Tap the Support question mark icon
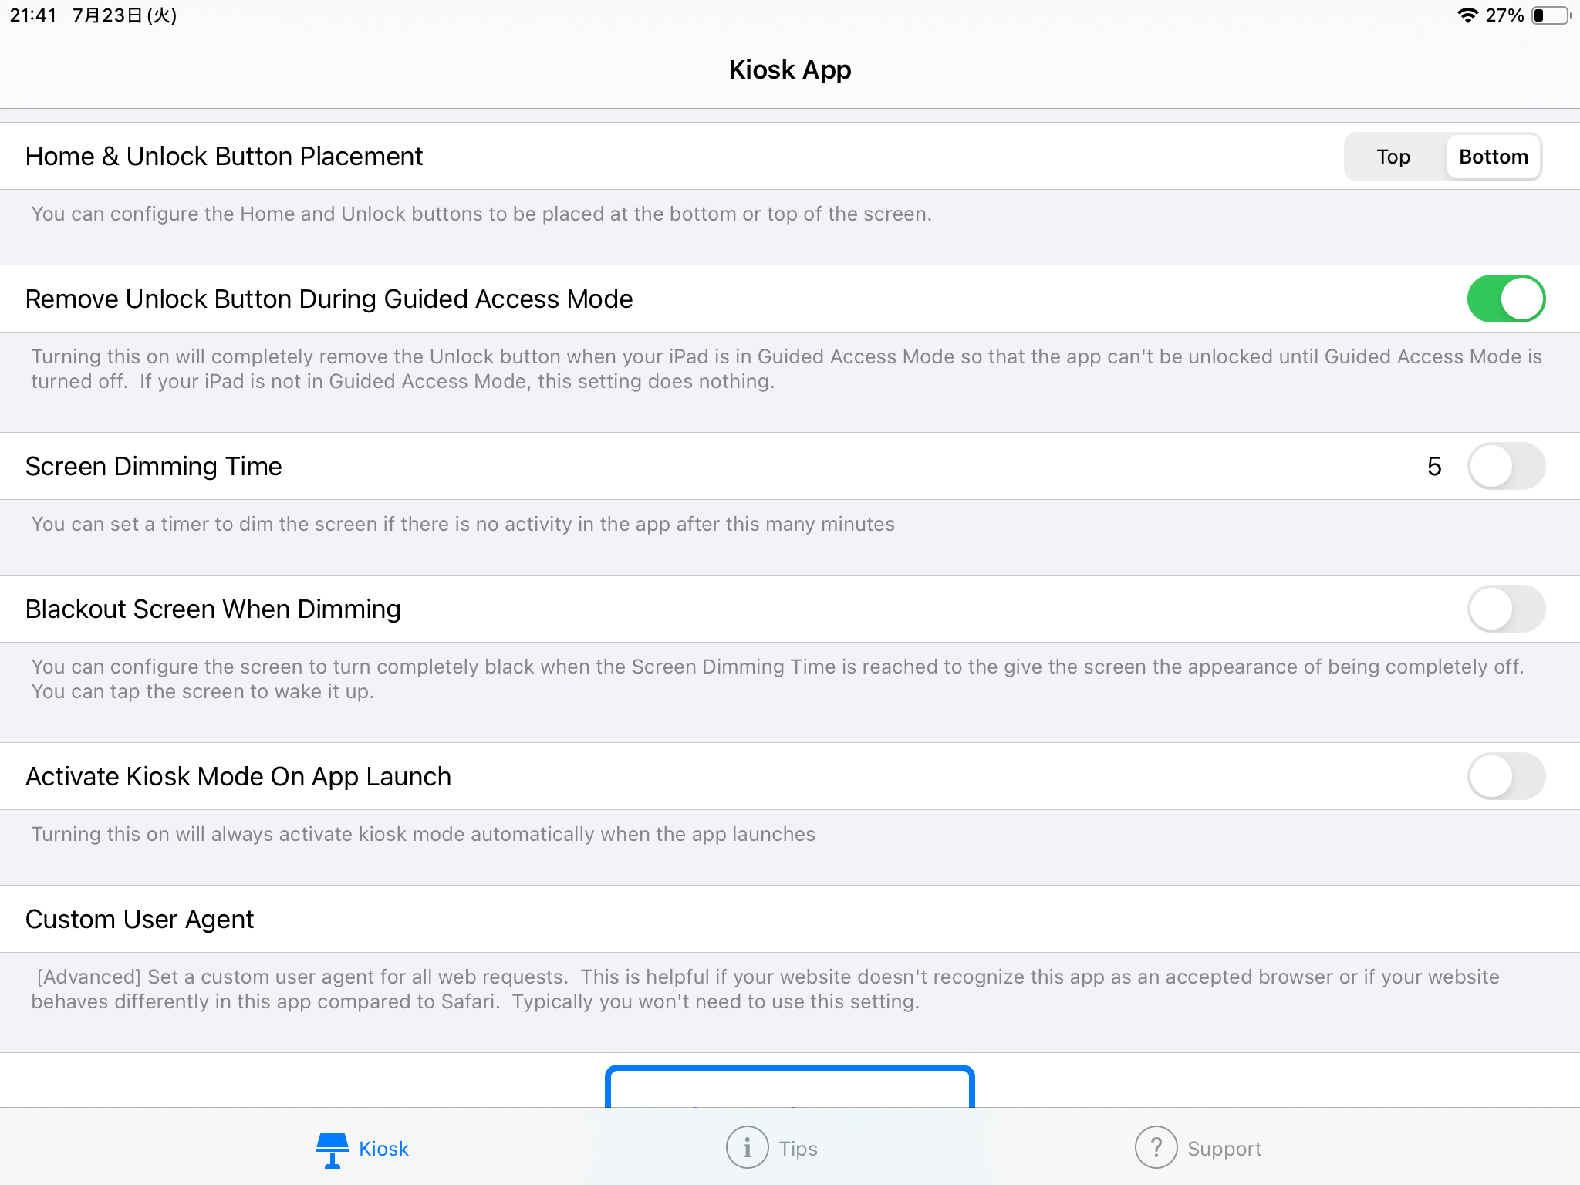This screenshot has height=1185, width=1580. 1156,1148
